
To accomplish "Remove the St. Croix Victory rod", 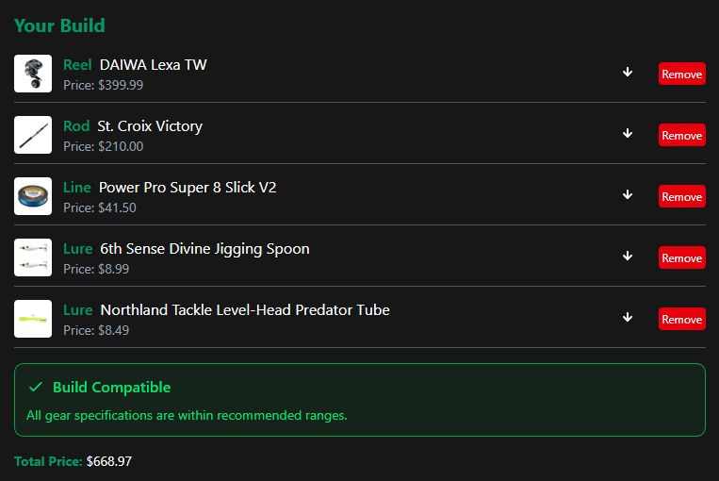I will pos(681,135).
